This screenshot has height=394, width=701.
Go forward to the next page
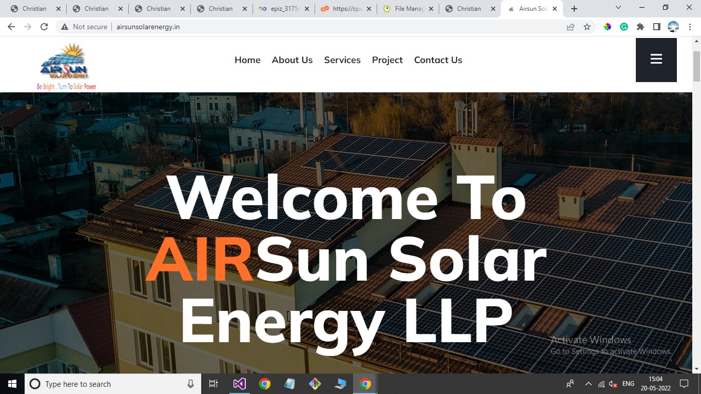tap(28, 27)
